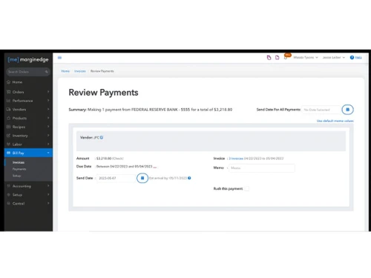Viewport: 371px width, 278px height.
Task: Click the Central icon in sidebar
Action: pyautogui.click(x=8, y=204)
